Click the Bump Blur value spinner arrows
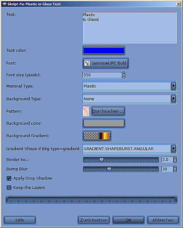This screenshot has width=183, height=228. [x=175, y=169]
